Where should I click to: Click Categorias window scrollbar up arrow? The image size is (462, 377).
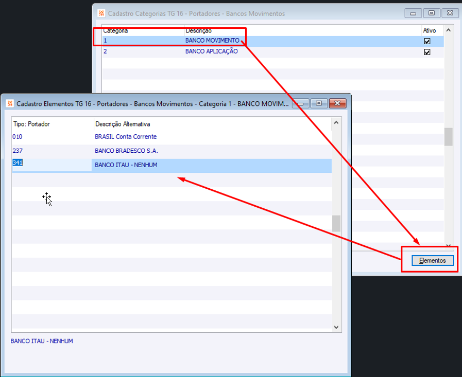tap(448, 30)
